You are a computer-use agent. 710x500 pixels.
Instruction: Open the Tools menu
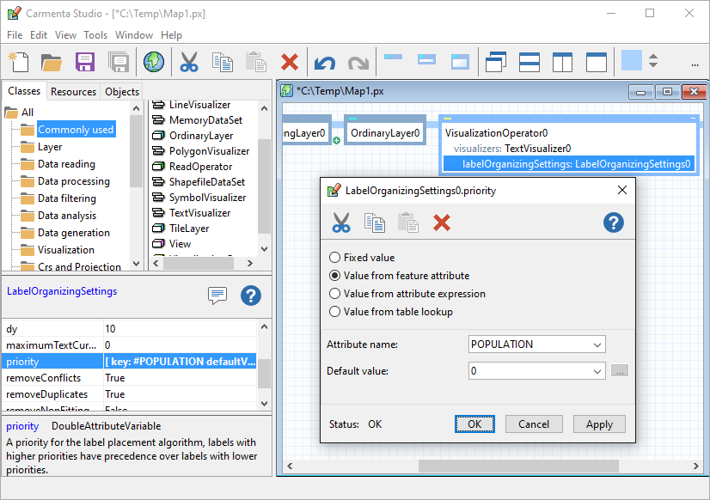95,35
